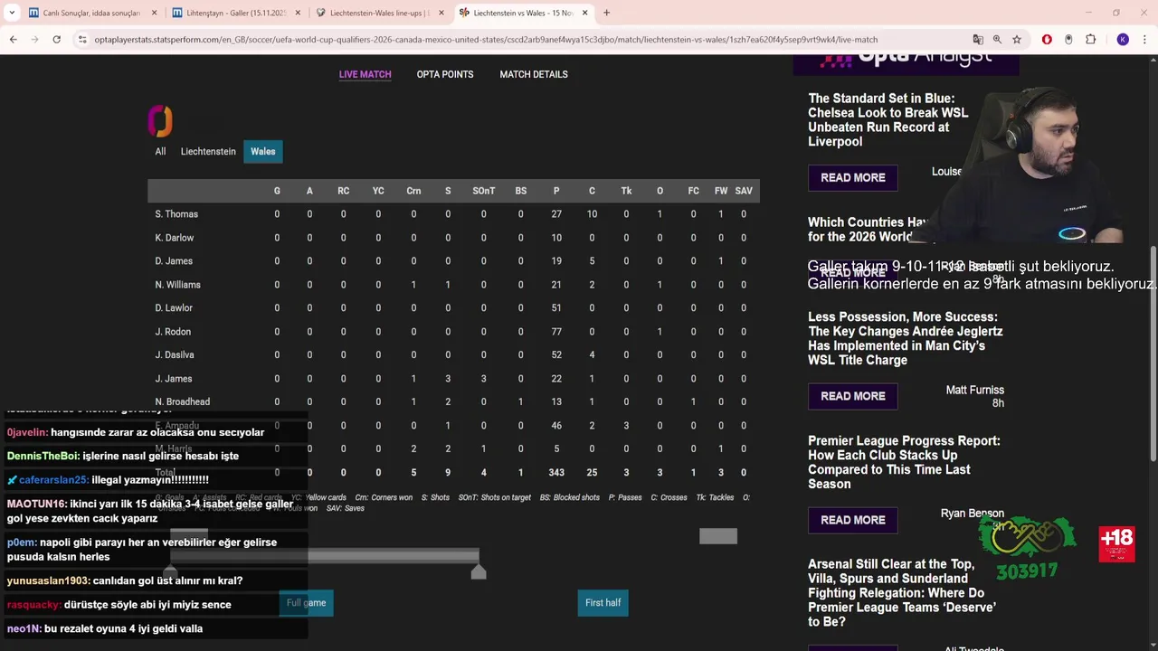Open Arsenal Still Clear at the Top article
1158x651 pixels.
pyautogui.click(x=902, y=593)
